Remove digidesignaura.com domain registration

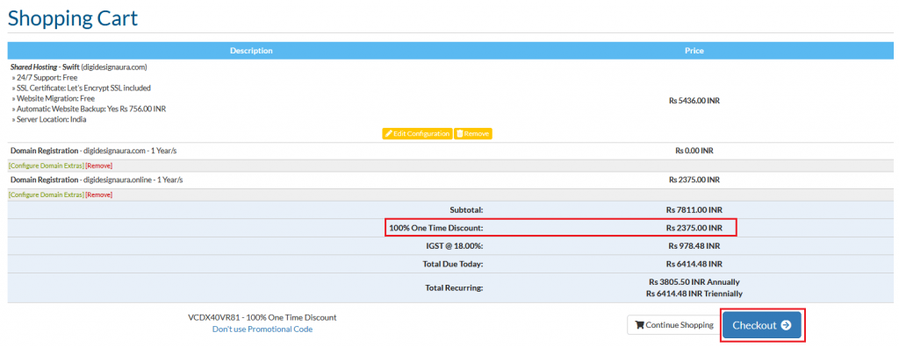[98, 166]
